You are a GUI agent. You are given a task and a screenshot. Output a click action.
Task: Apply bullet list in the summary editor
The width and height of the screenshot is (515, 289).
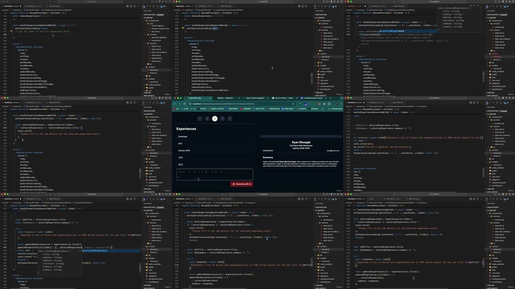tap(216, 172)
